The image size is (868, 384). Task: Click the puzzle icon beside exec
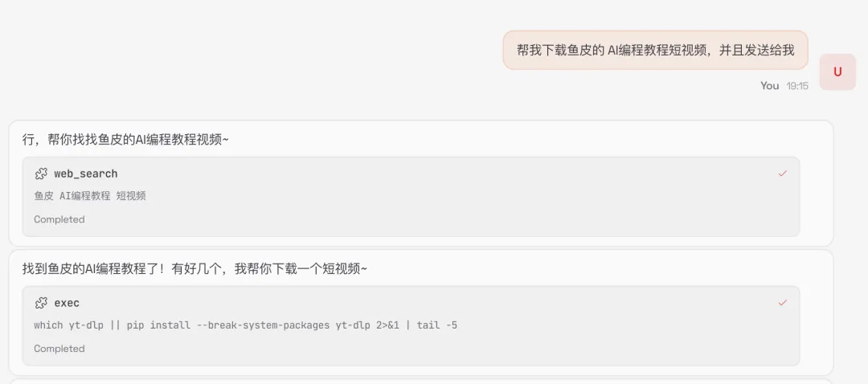(x=41, y=303)
